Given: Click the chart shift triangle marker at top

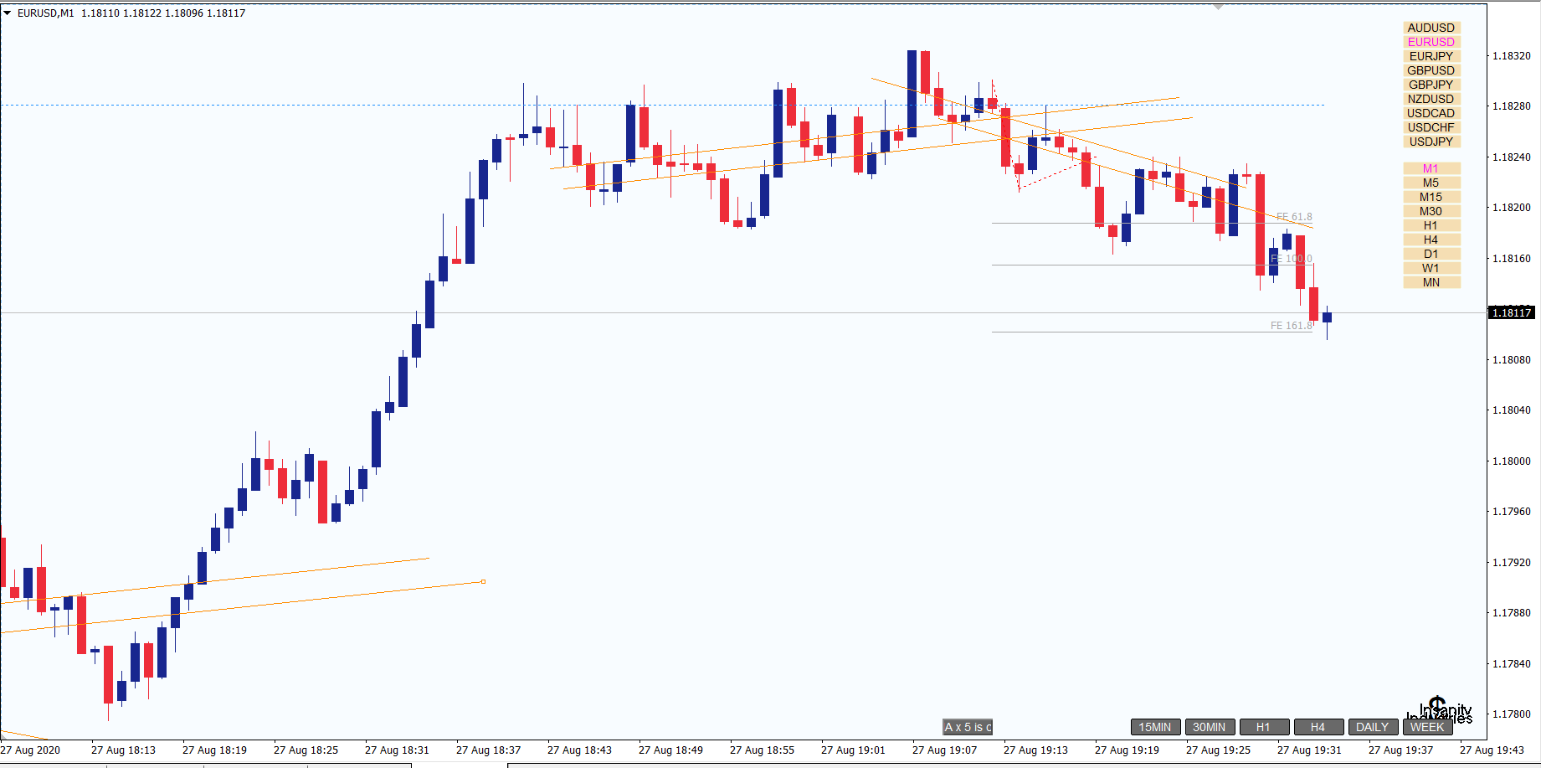Looking at the screenshot, I should pos(1219,7).
